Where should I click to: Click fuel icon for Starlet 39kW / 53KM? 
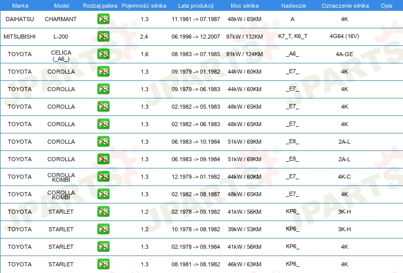tap(103, 229)
